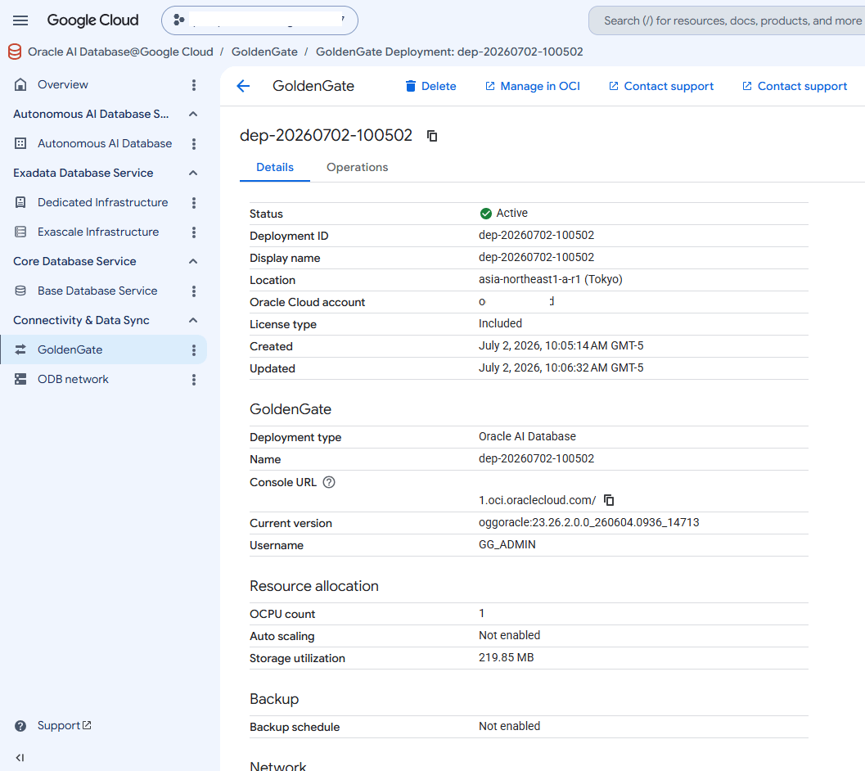Click the ODB network icon
The height and width of the screenshot is (771, 865).
(x=20, y=379)
